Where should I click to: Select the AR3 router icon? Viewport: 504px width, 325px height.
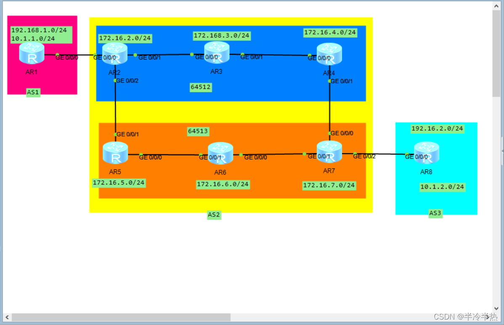point(217,53)
